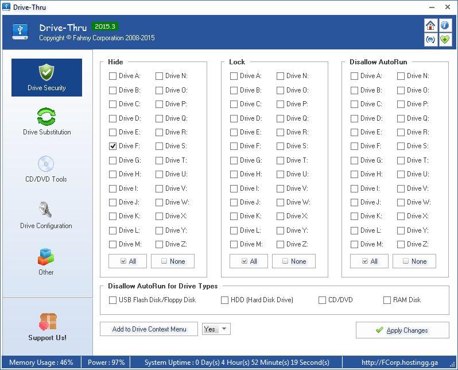Click the title bar app icon
458x370 pixels.
pyautogui.click(x=6, y=6)
